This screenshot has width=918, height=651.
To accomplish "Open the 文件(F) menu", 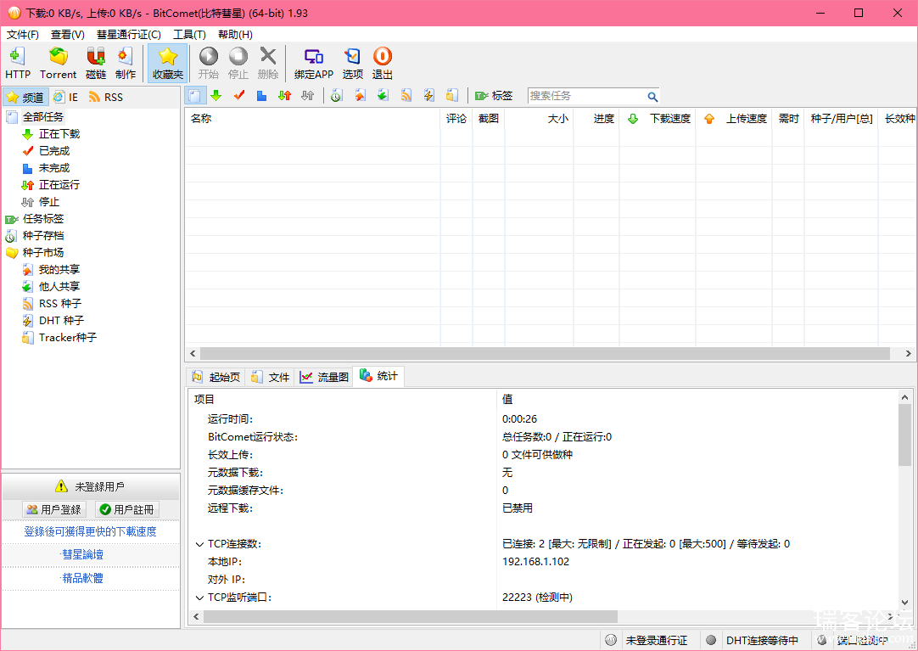I will tap(22, 35).
